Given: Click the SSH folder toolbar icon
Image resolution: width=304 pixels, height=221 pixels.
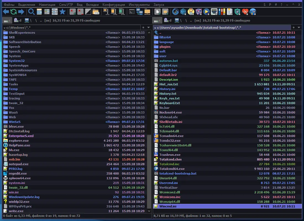Looking at the screenshot, I should click(x=96, y=12).
